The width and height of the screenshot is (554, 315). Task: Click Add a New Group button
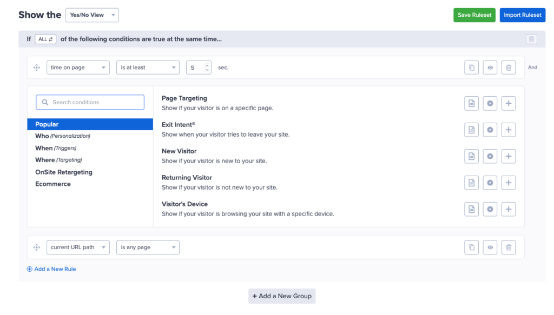pos(282,296)
